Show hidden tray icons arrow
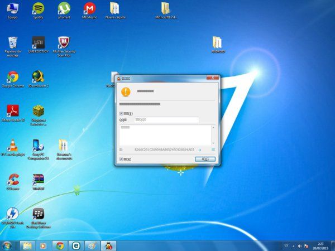Image resolution: width=335 pixels, height=251 pixels. (x=293, y=246)
